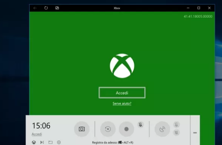Click the Accedi sign-in button
This screenshot has width=222, height=145.
[122, 93]
